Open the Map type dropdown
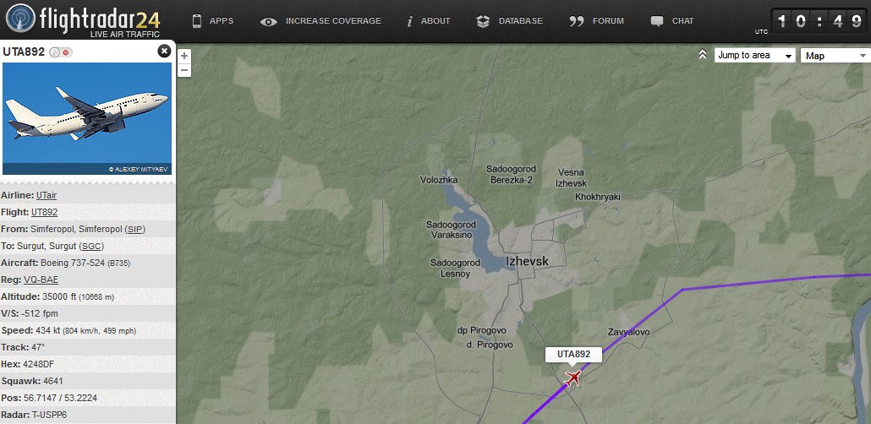Image resolution: width=871 pixels, height=424 pixels. click(x=835, y=56)
